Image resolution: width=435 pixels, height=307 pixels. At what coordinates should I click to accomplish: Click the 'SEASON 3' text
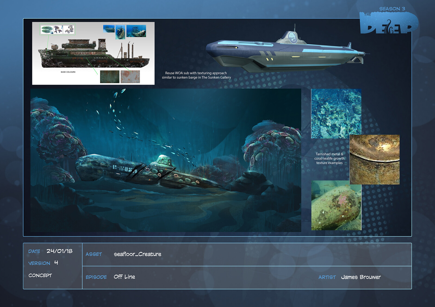[x=392, y=9]
